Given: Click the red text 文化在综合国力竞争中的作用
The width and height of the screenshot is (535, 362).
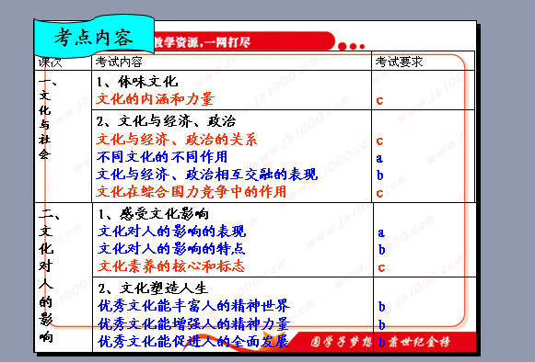Looking at the screenshot, I should [x=192, y=192].
